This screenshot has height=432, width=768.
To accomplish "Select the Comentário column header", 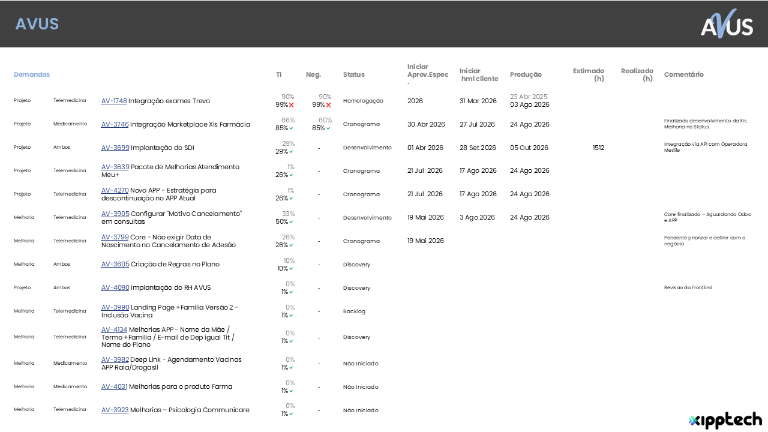I will click(x=684, y=74).
